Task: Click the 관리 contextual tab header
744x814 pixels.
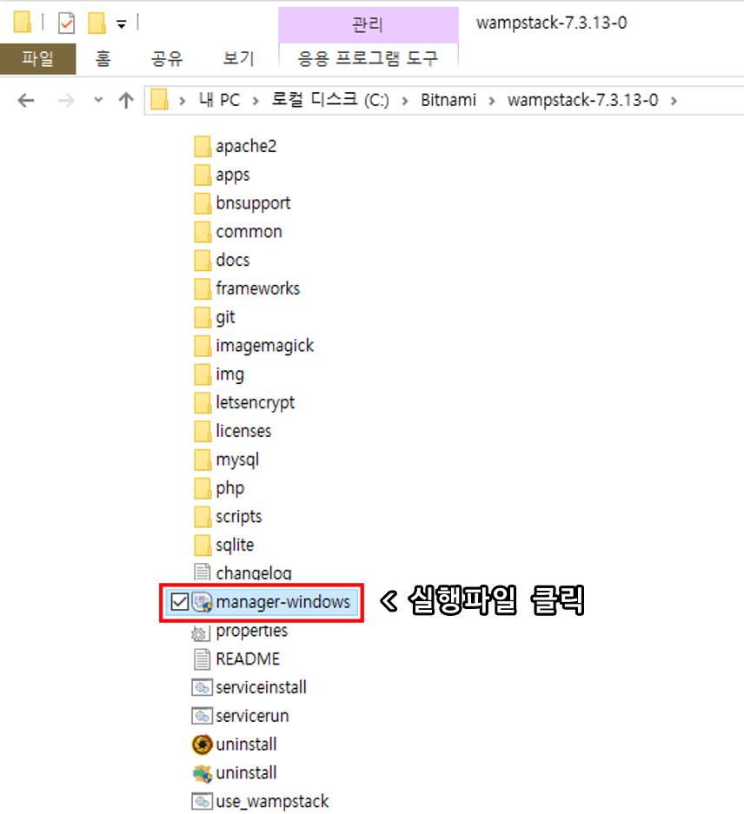Action: [x=369, y=24]
